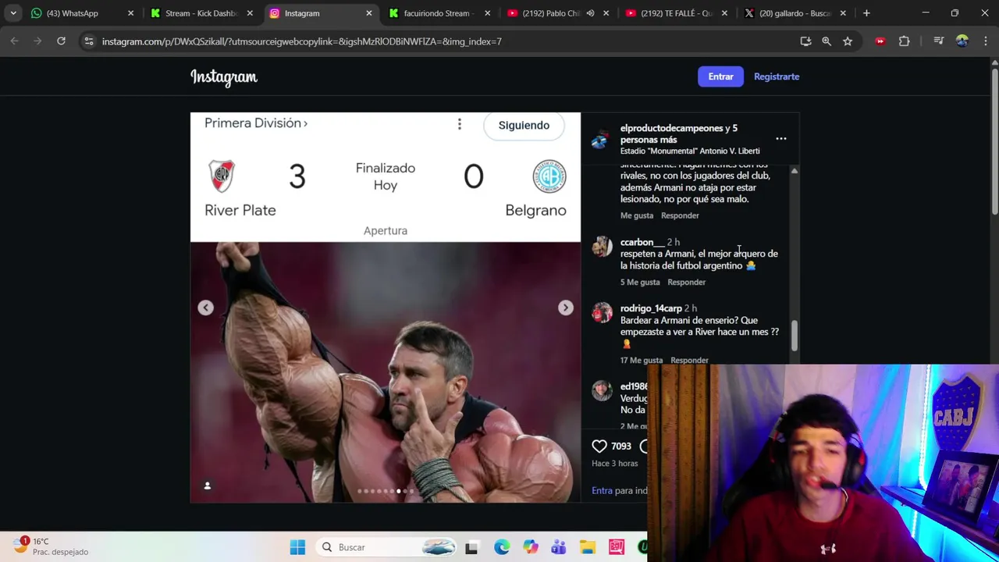
Task: Like the post with heart icon
Action: [599, 446]
